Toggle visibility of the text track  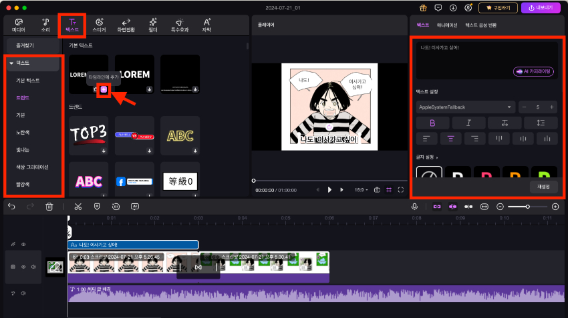23,245
